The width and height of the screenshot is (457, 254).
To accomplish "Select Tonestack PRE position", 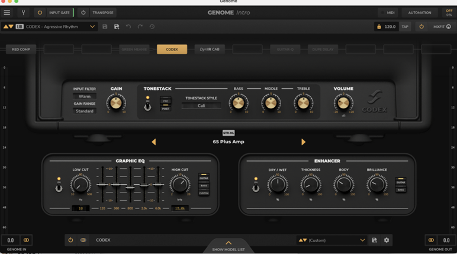I will click(166, 101).
